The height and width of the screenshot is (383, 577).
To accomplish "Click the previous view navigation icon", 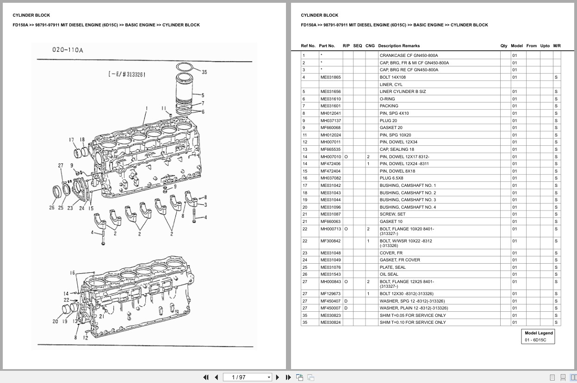I will (x=299, y=377).
